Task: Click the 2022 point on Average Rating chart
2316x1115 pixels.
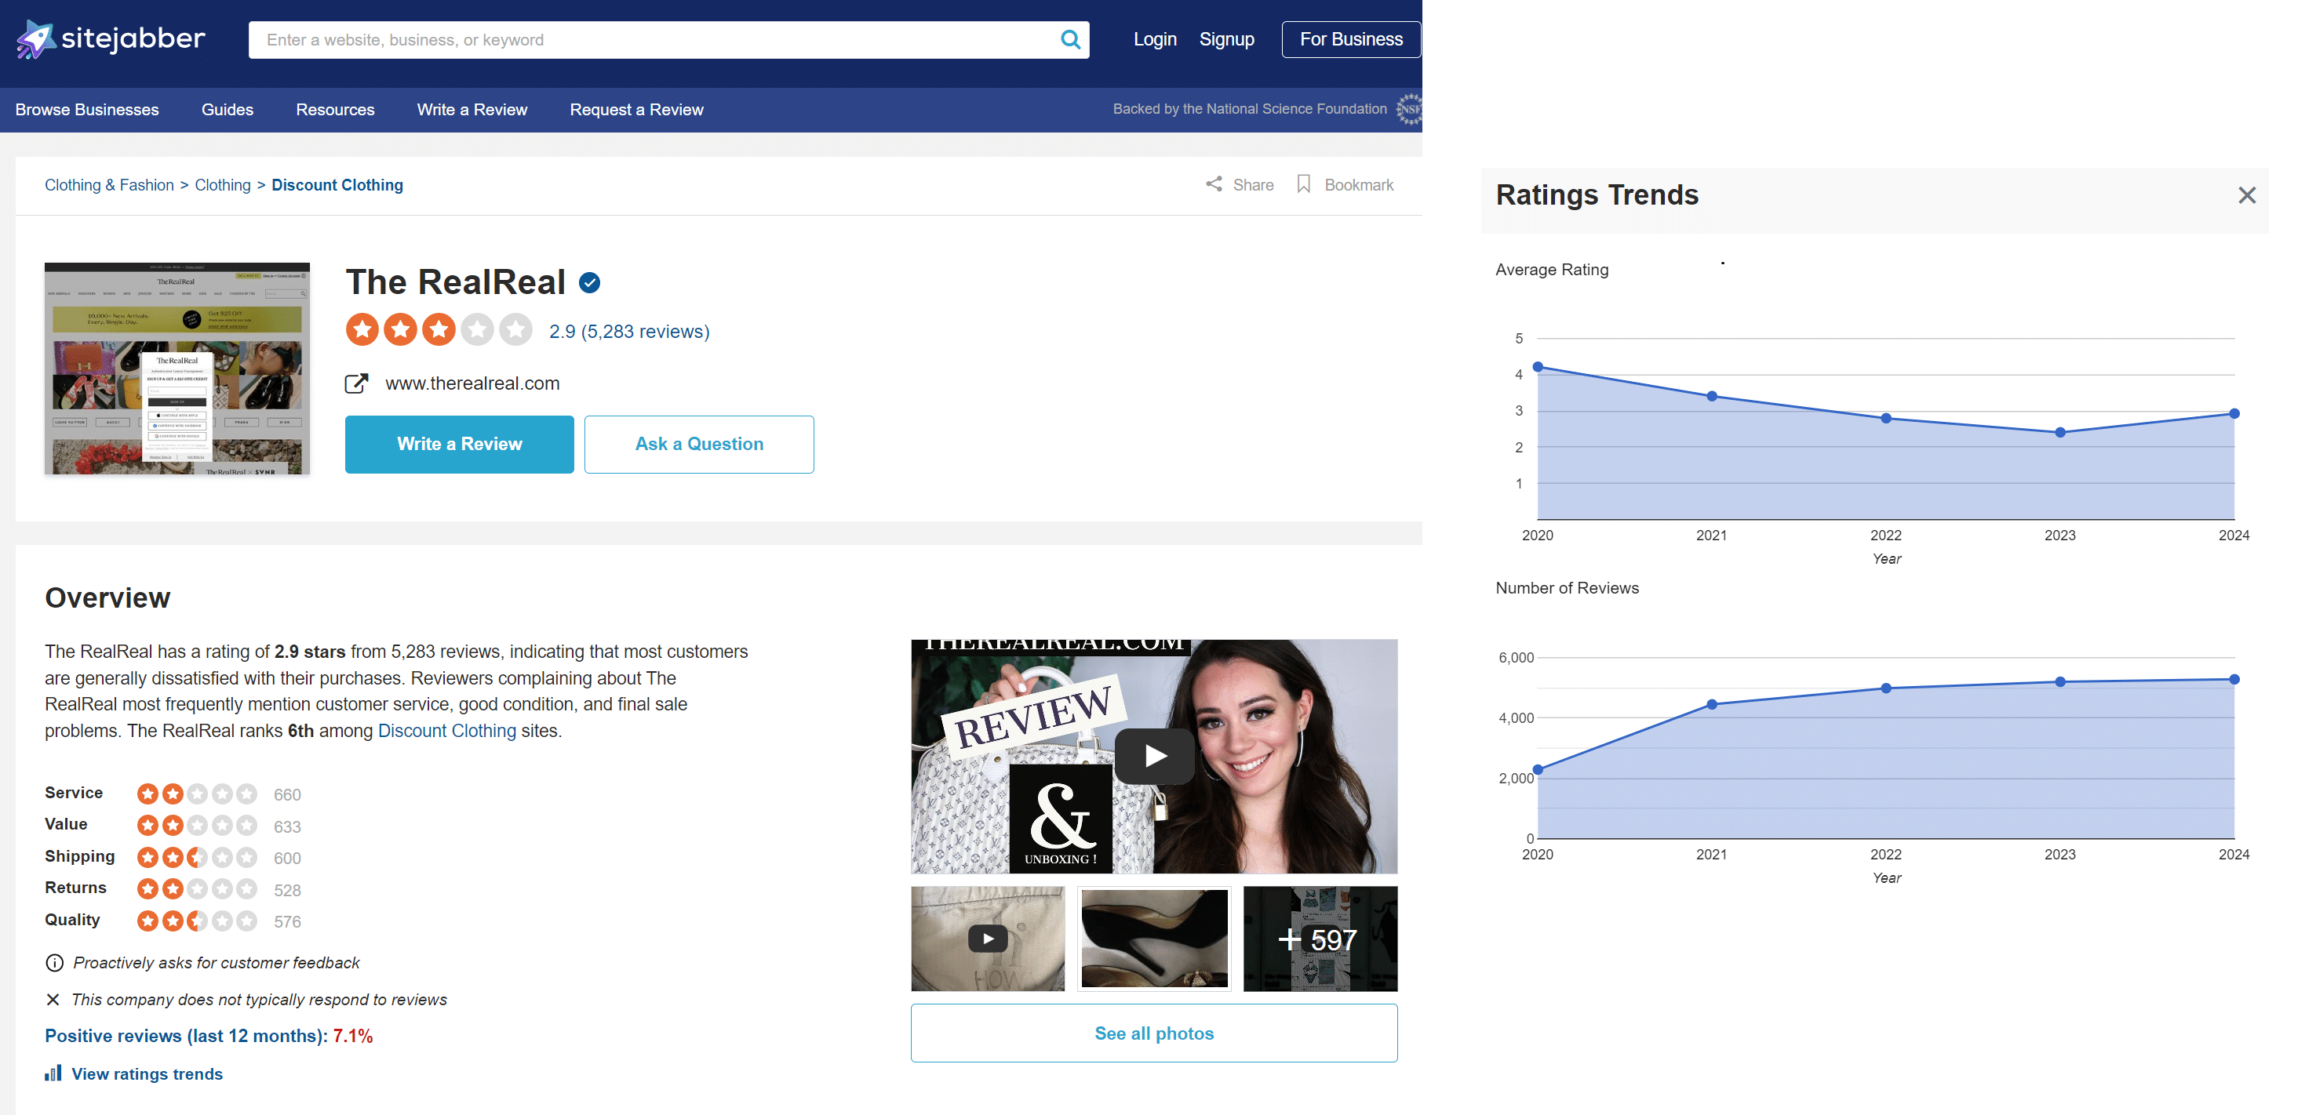Action: [1886, 418]
